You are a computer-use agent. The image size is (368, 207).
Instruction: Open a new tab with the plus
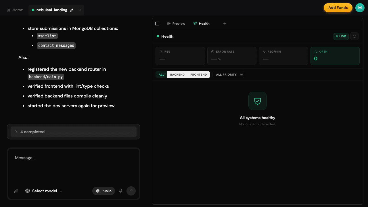tap(225, 23)
